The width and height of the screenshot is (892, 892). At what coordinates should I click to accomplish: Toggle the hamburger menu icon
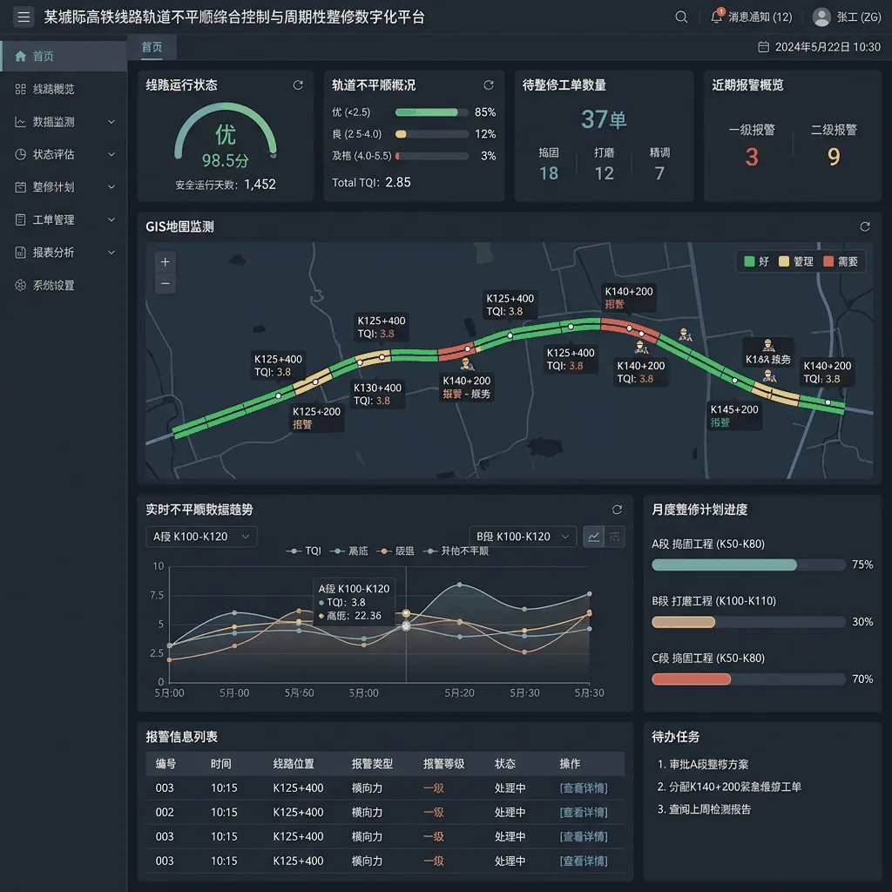(24, 17)
